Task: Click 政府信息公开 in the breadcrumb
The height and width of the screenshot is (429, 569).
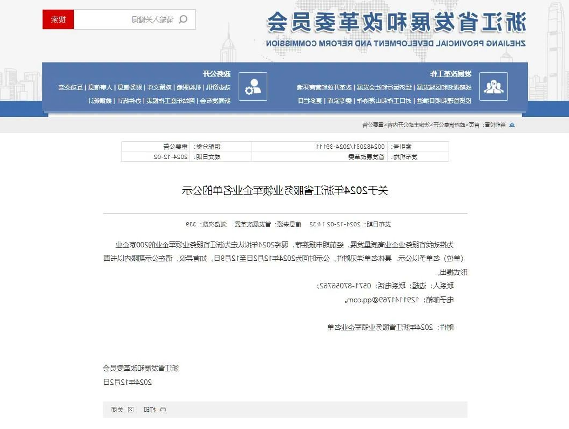Action: coord(450,125)
